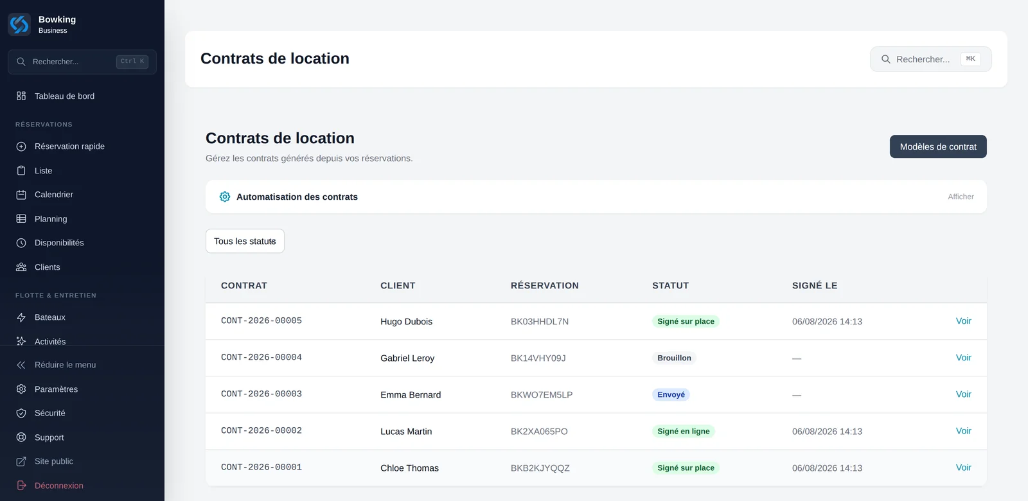Click the Bateaux lightning icon
This screenshot has height=501, width=1028.
click(21, 317)
